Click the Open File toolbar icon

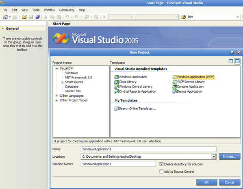pyautogui.click(x=24, y=17)
